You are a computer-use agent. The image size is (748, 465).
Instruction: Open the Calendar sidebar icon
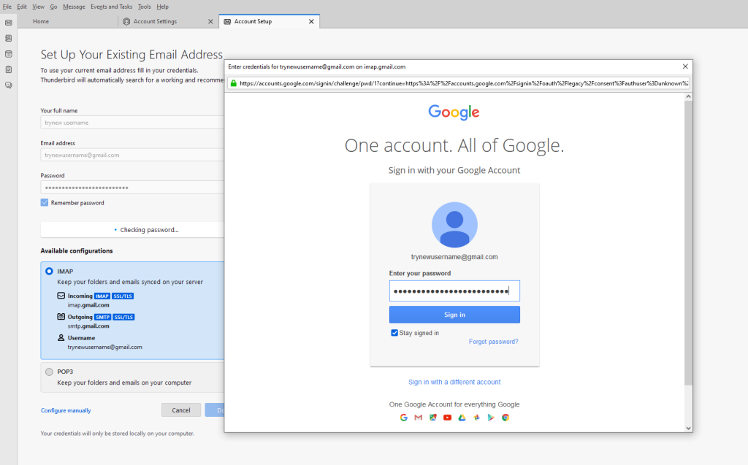tap(9, 54)
